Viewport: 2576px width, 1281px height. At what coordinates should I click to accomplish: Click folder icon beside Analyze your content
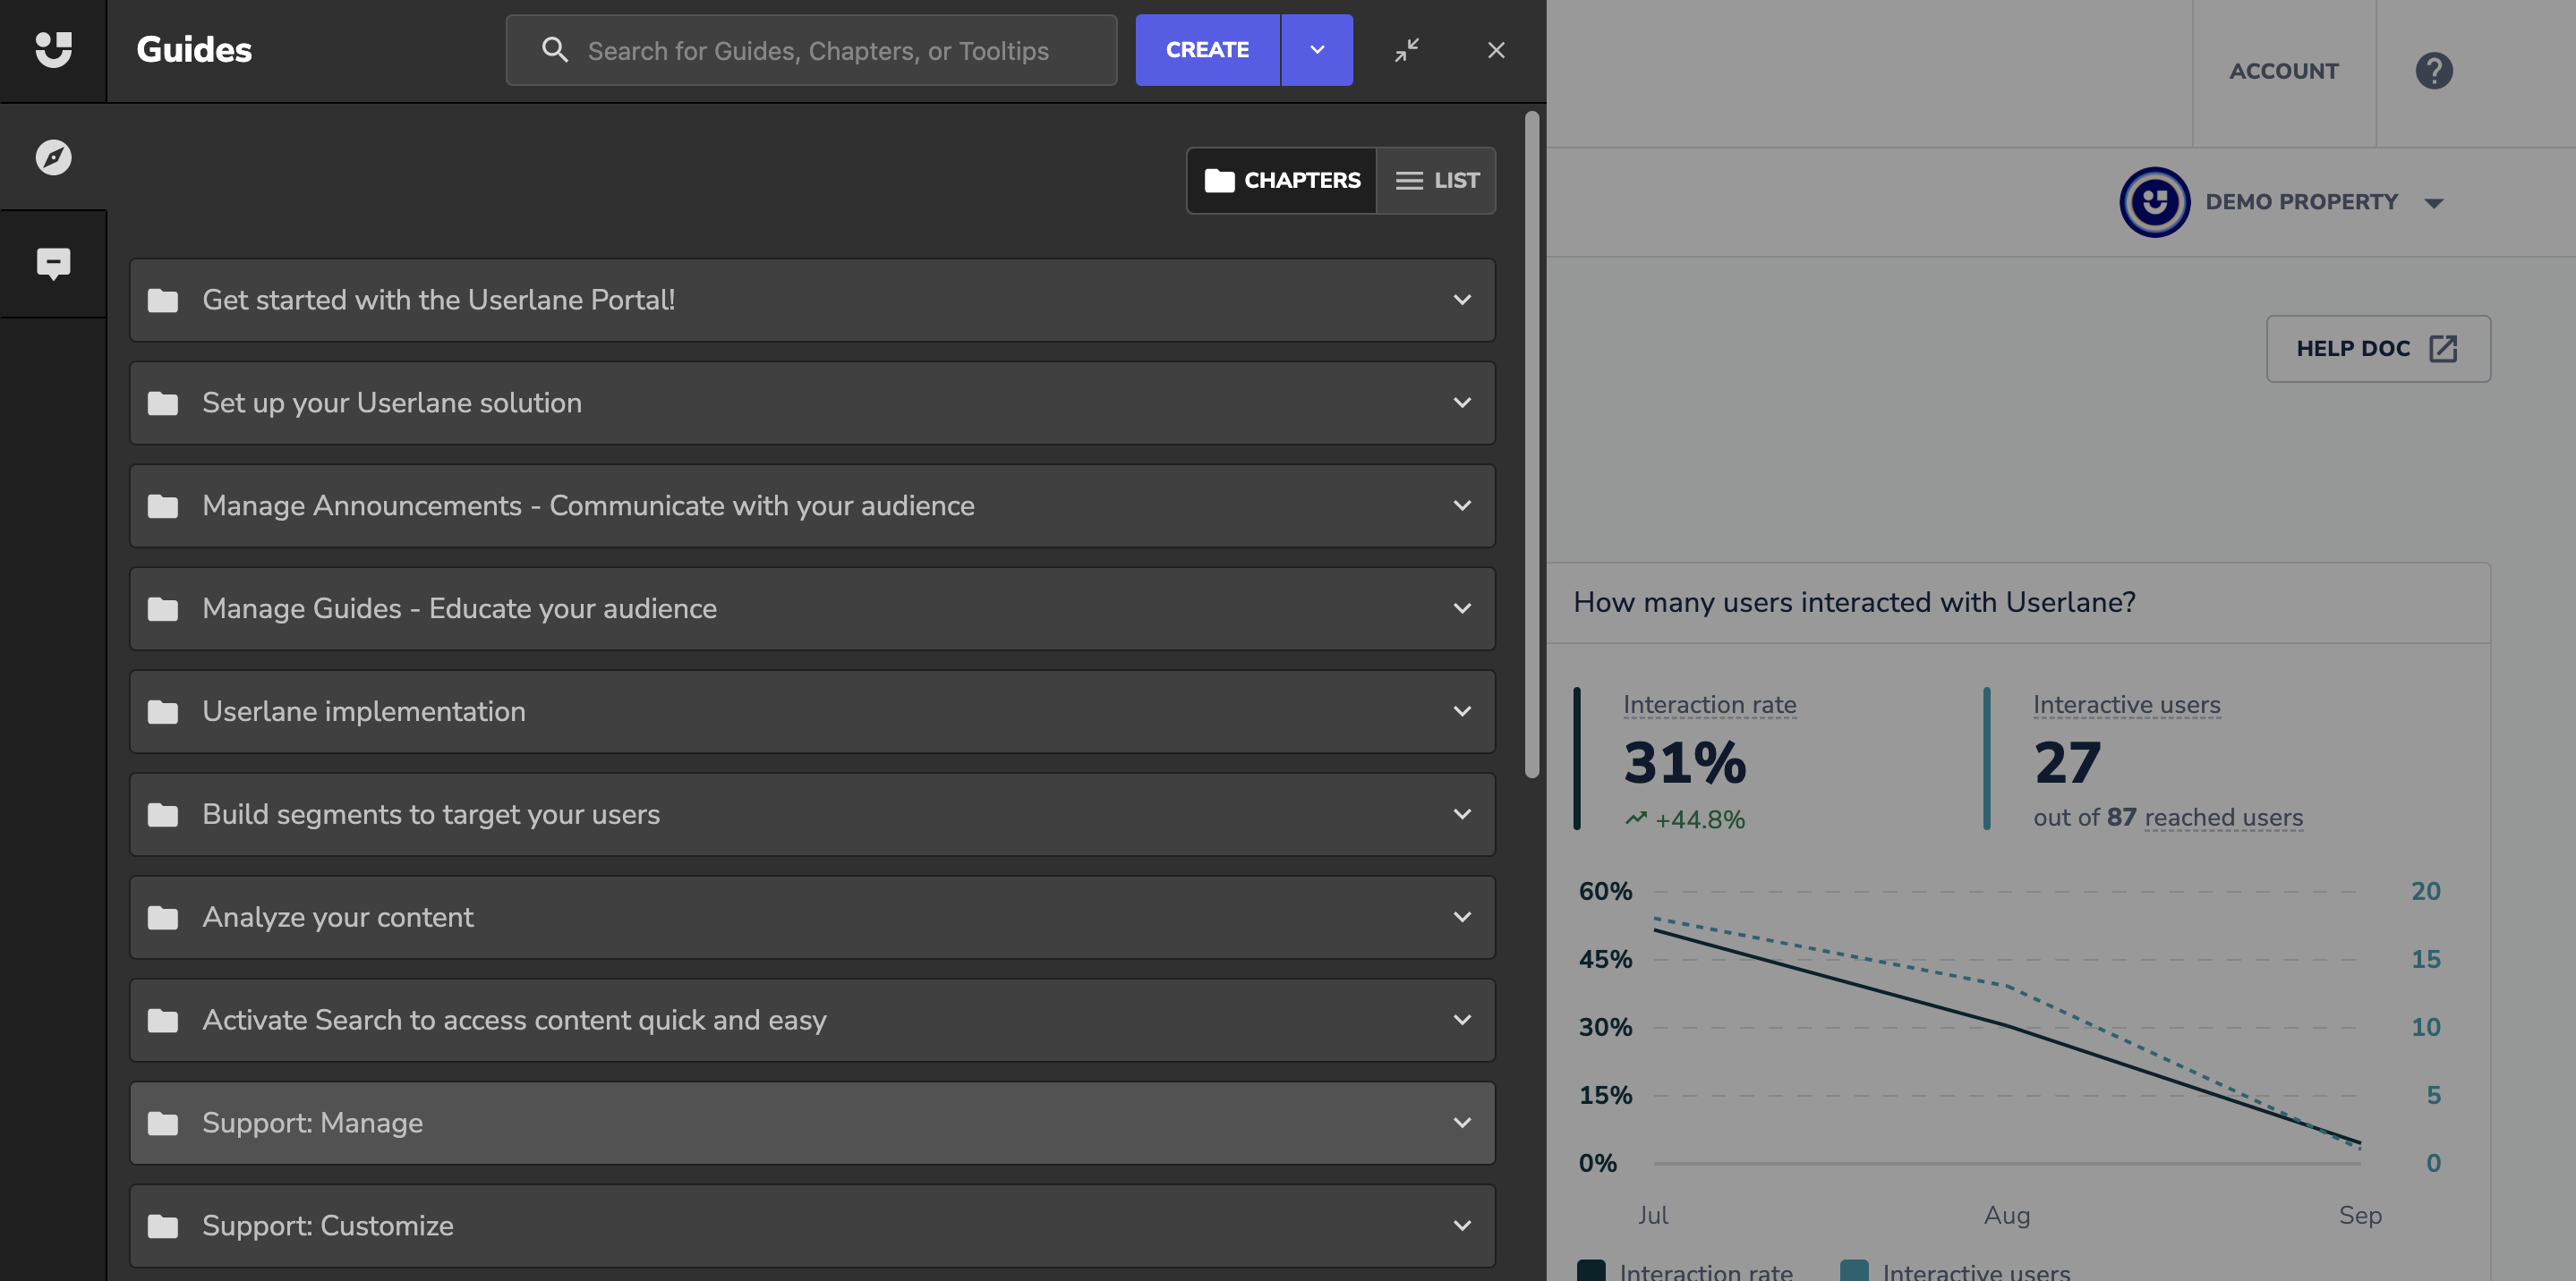[x=163, y=917]
